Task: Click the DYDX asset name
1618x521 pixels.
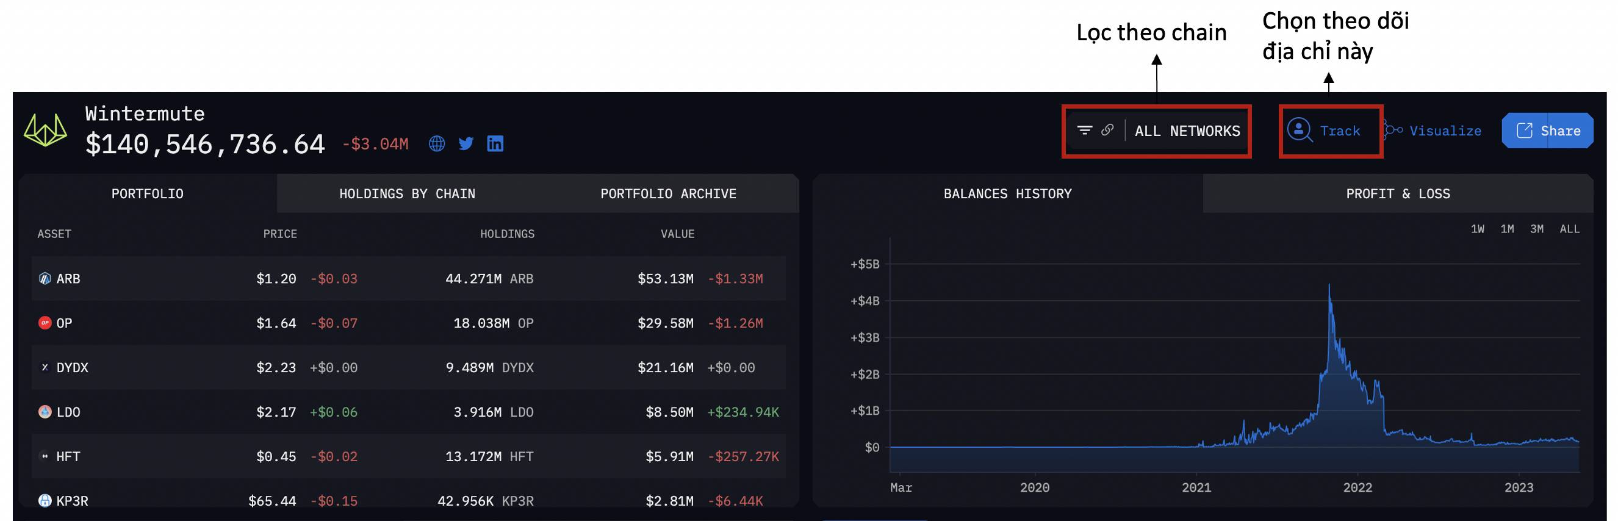Action: click(72, 368)
